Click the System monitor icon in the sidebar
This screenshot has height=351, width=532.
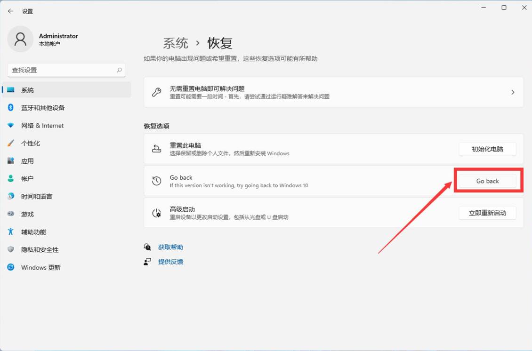click(x=11, y=90)
